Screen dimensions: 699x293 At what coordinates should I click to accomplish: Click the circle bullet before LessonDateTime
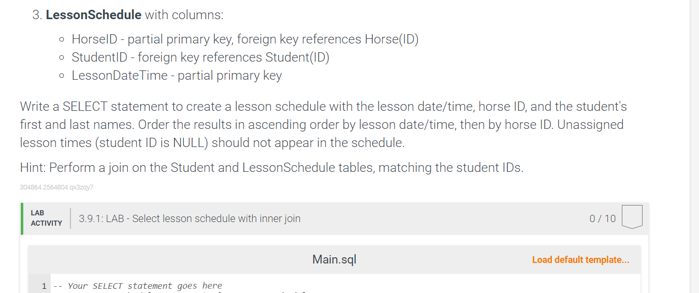point(62,76)
